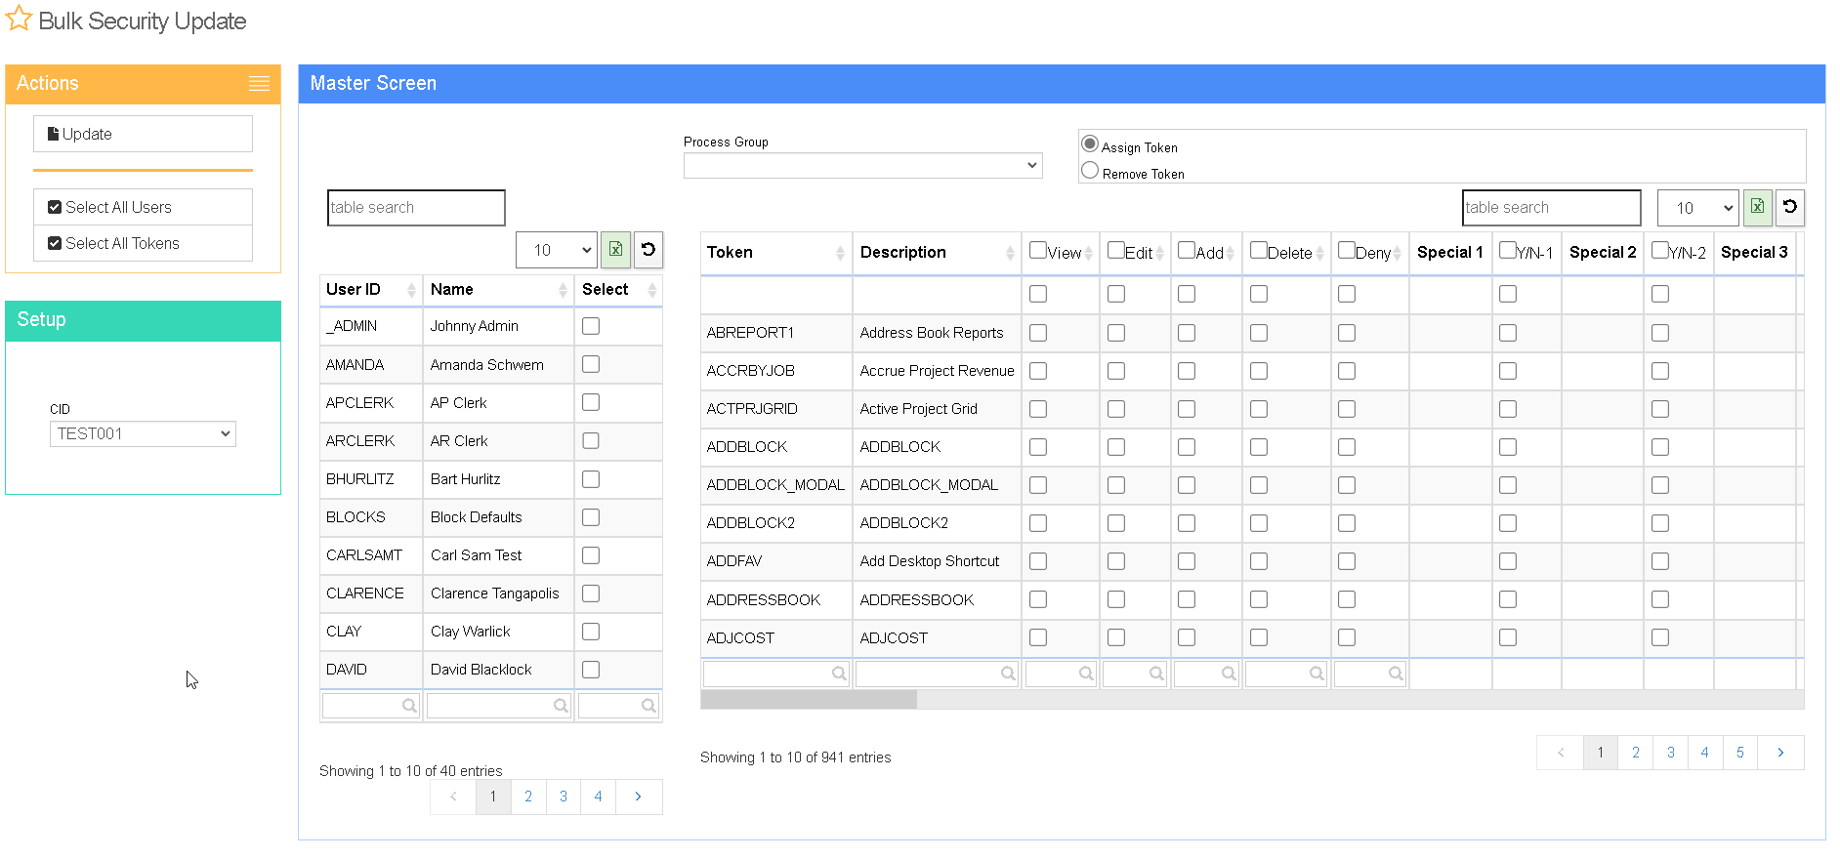Click the search icon under Deny column

coord(1396,674)
